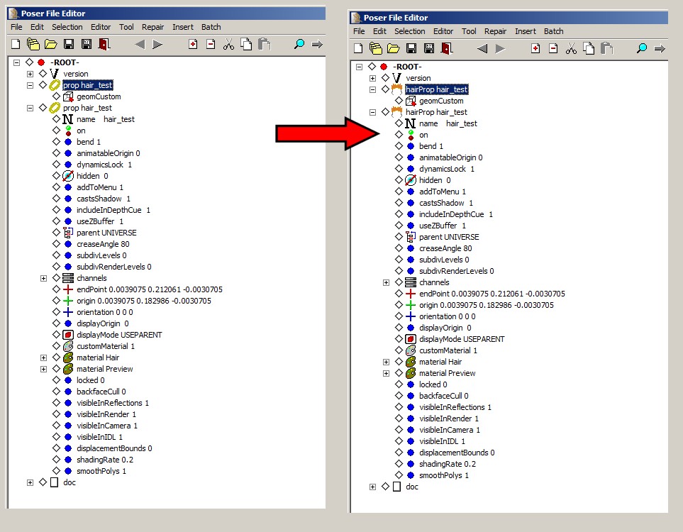Click the hair icon of highlighted hairProp row
683x532 pixels.
click(396, 89)
